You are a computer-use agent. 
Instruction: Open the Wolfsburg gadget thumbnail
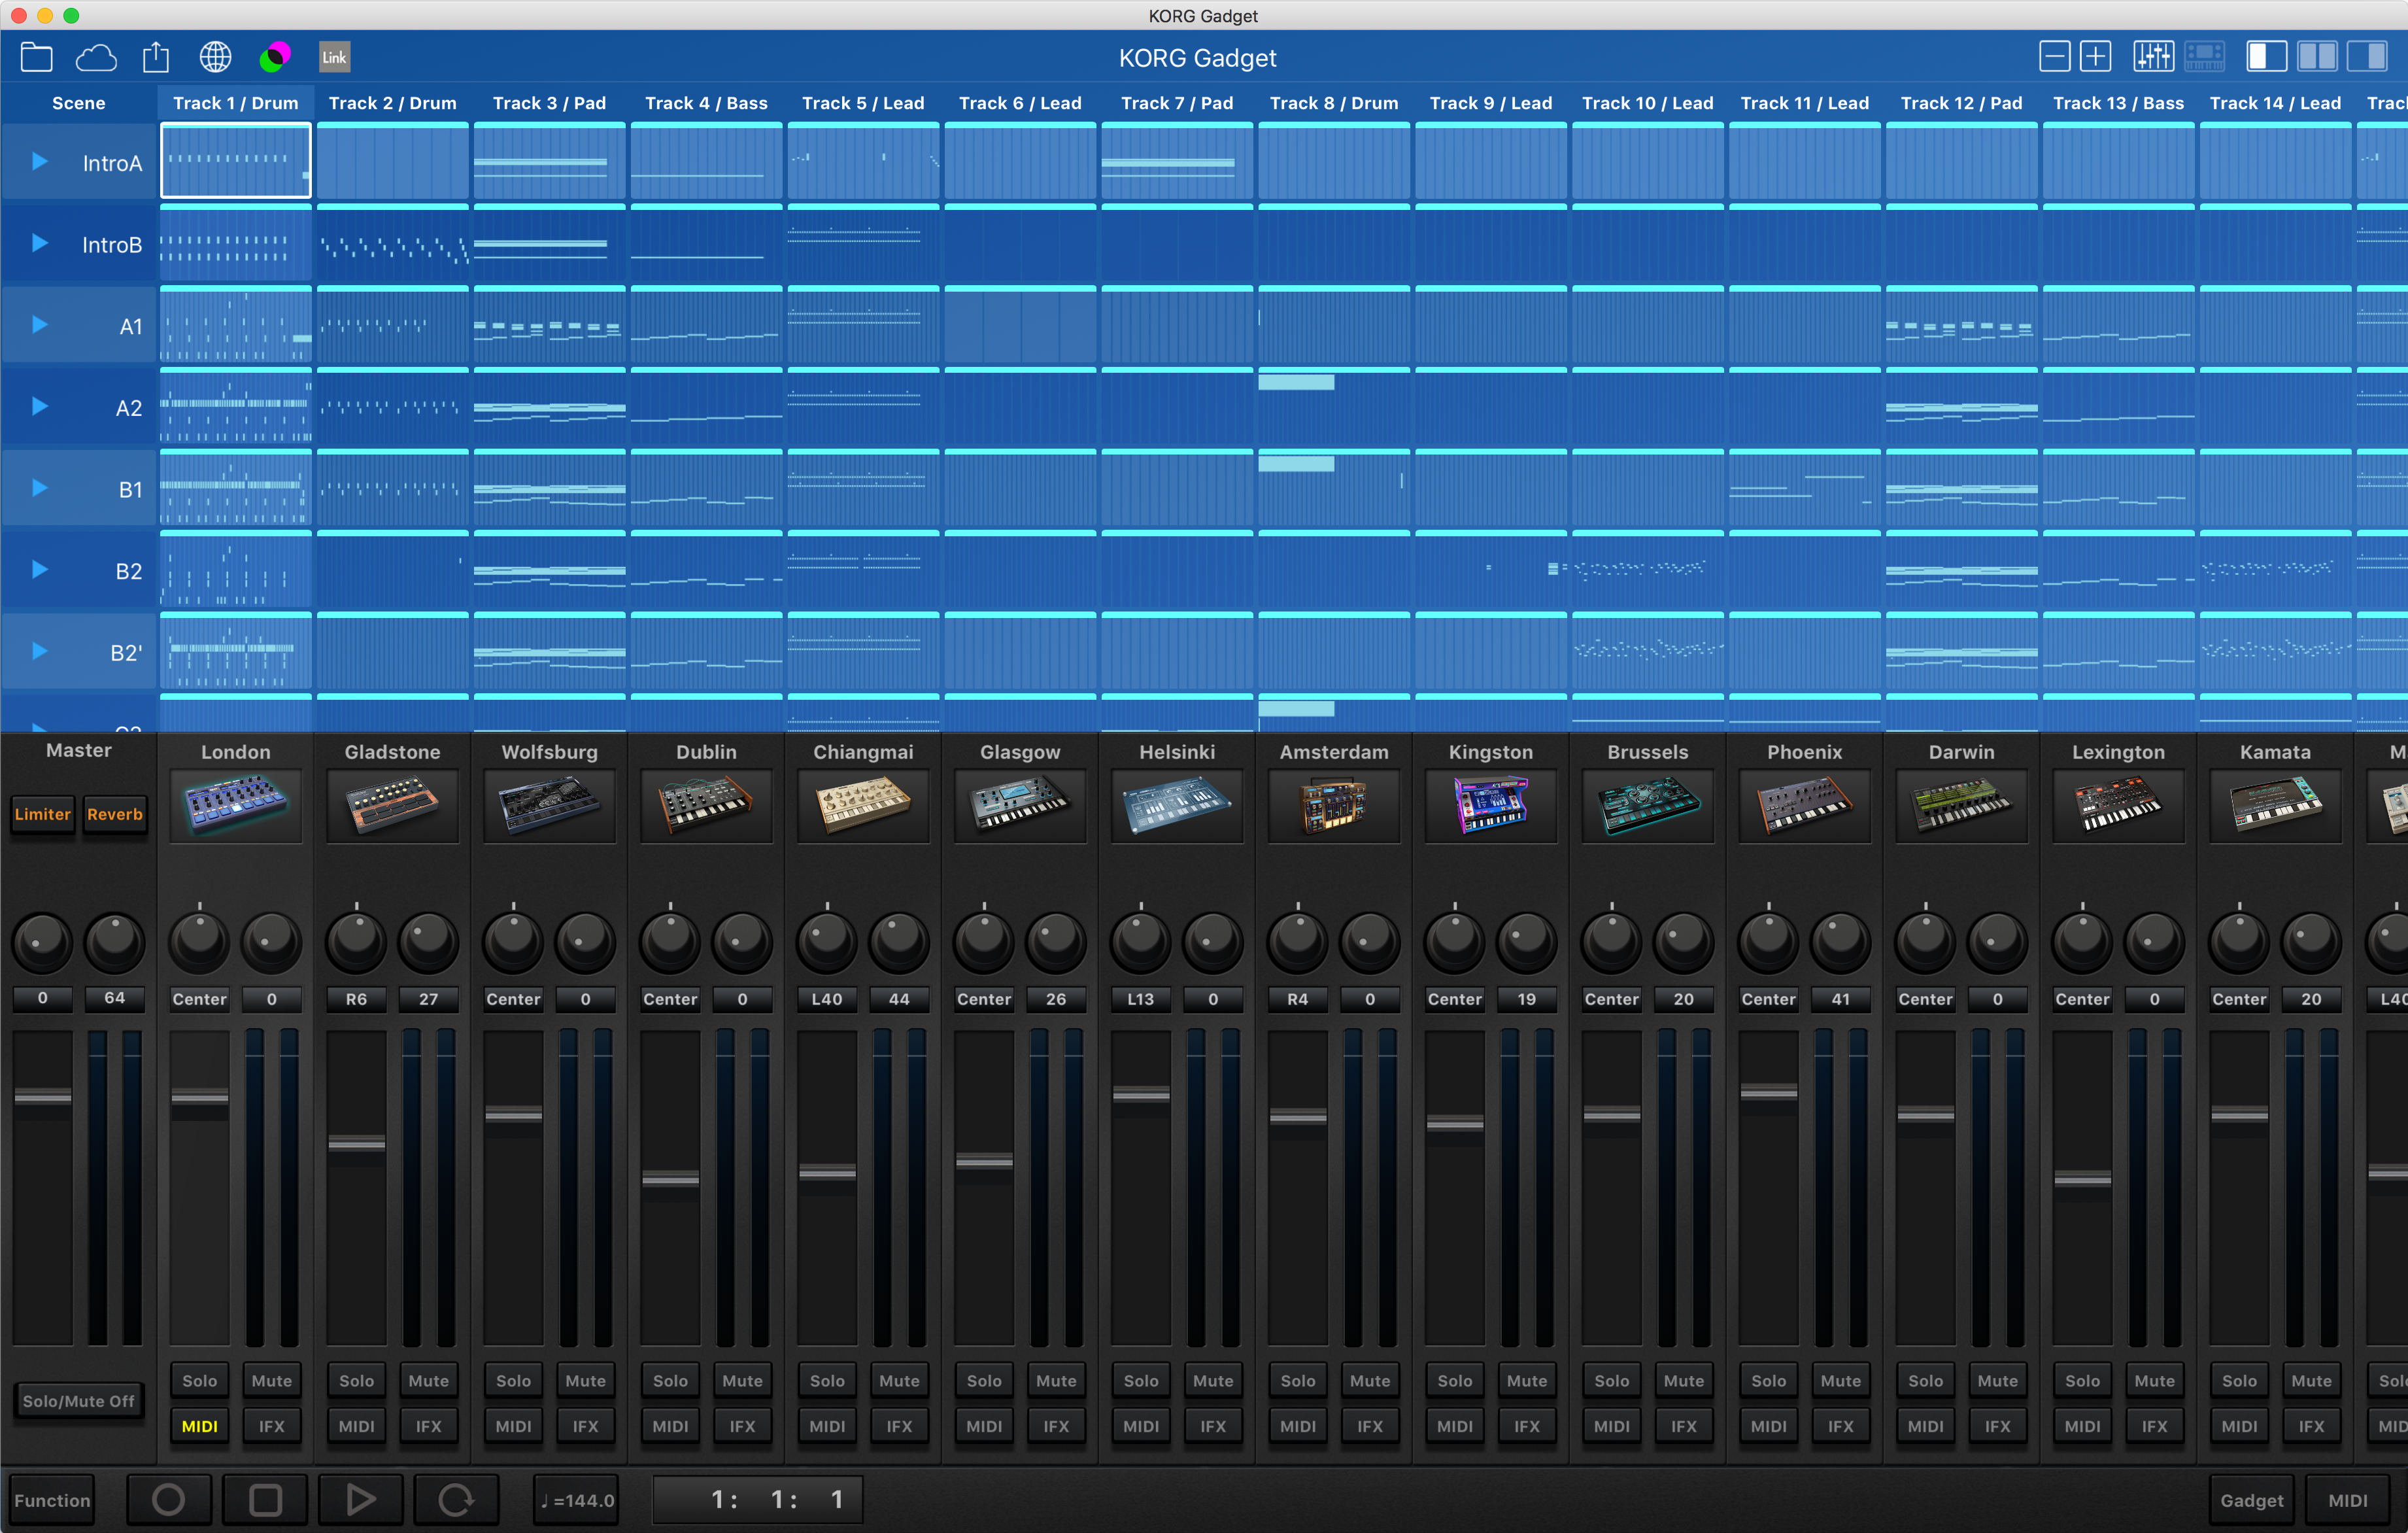coord(550,806)
